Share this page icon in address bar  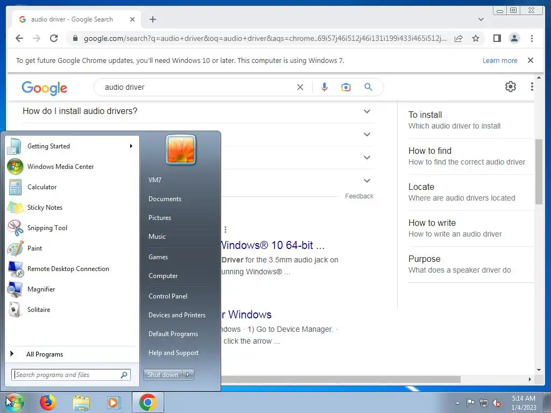pyautogui.click(x=458, y=38)
